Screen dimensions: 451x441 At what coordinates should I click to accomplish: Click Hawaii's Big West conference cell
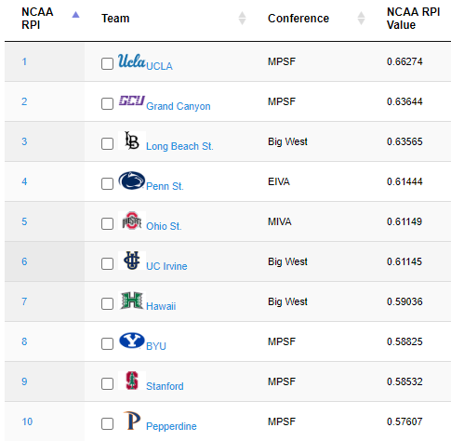pos(287,301)
